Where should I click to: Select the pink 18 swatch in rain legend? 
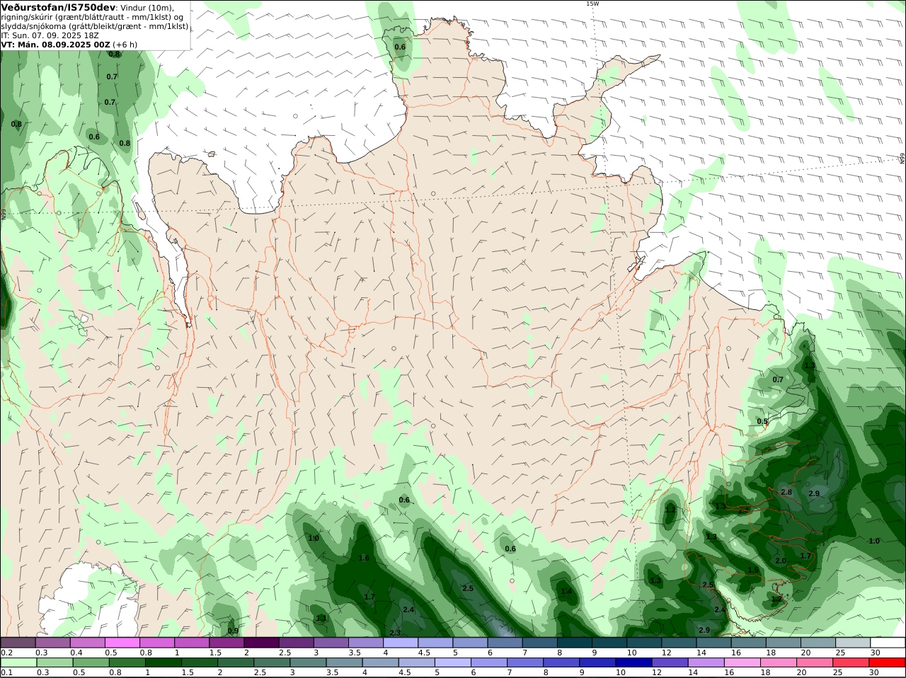point(779,662)
